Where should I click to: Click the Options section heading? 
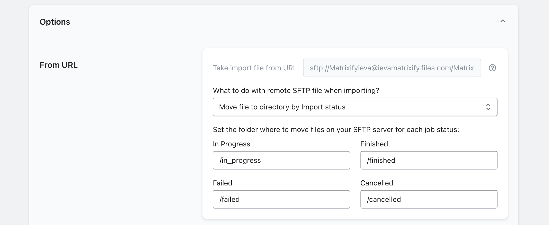point(55,22)
